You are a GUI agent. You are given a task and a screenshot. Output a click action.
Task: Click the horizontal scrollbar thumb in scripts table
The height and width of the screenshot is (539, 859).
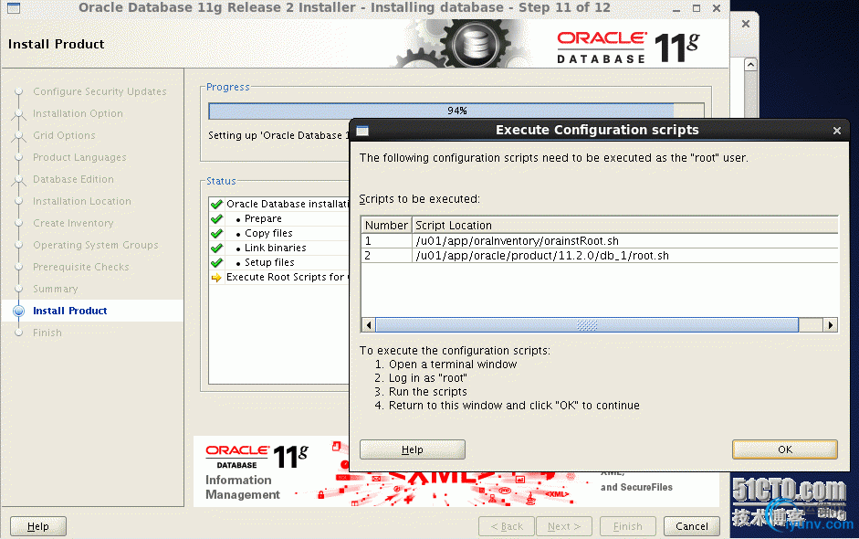pos(587,325)
